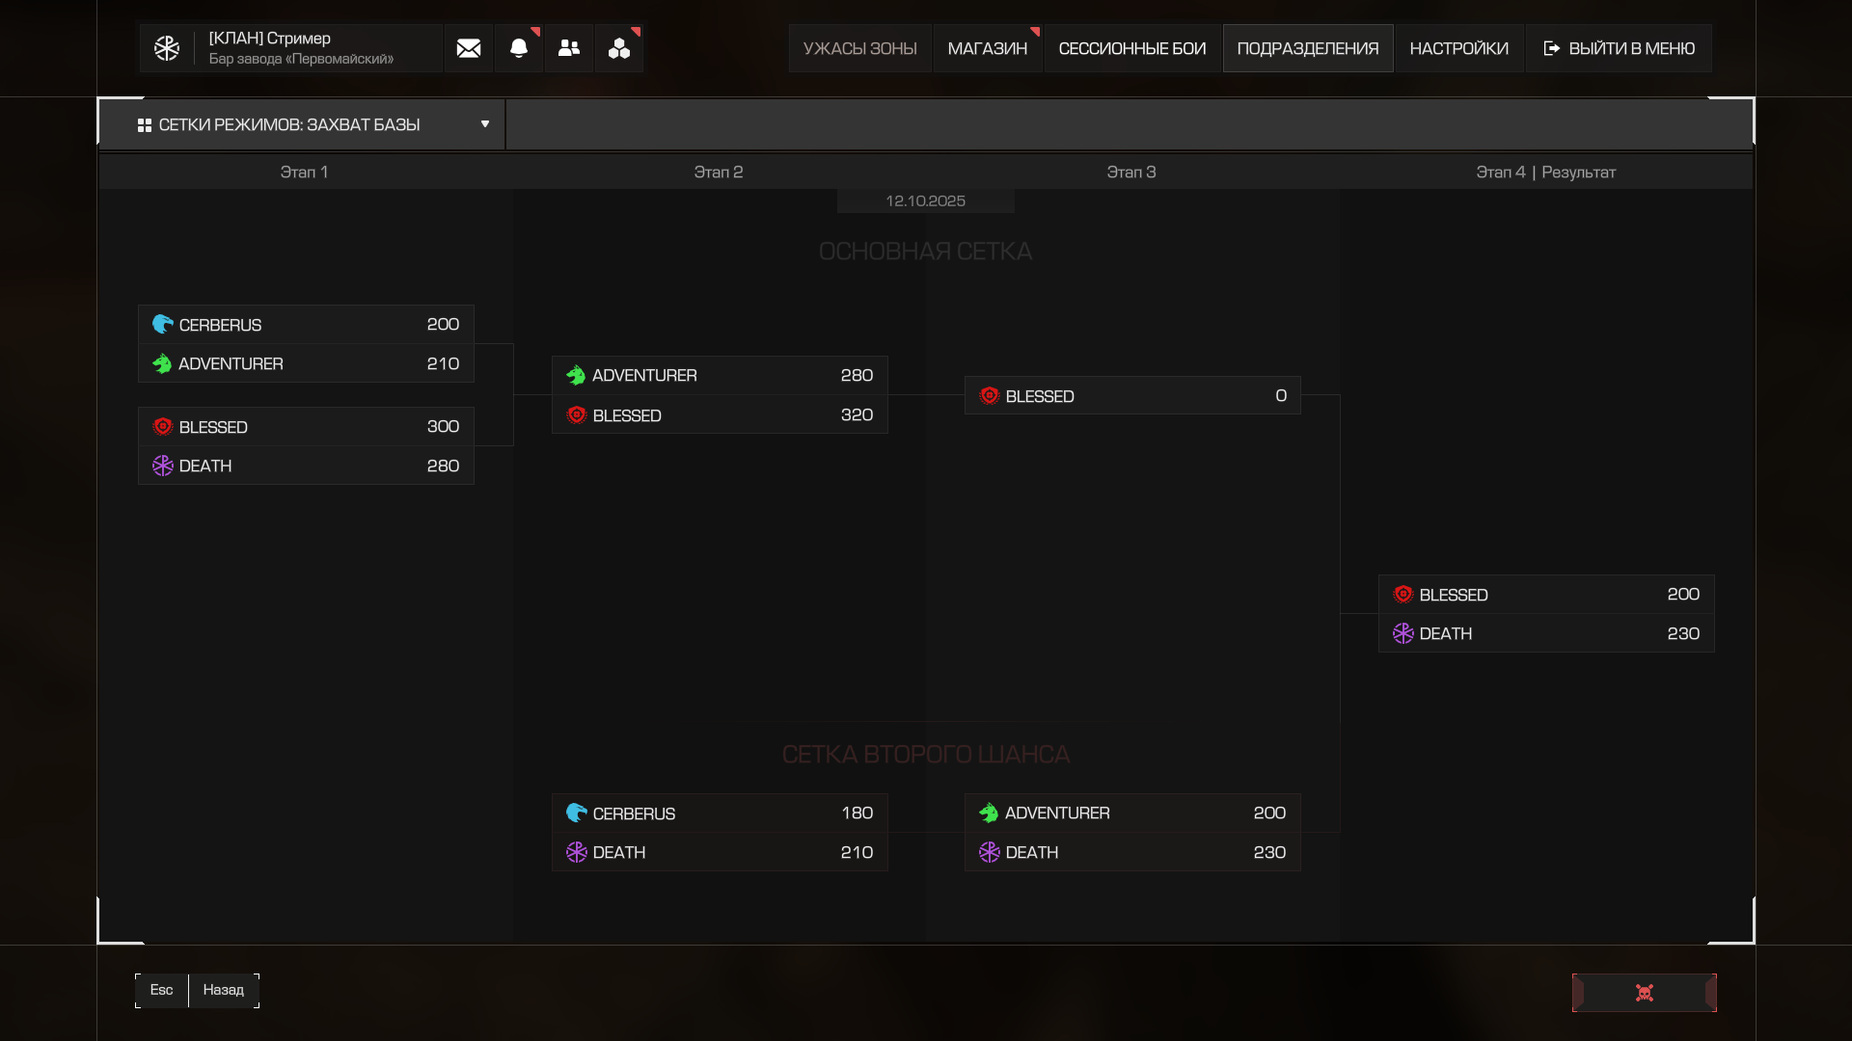This screenshot has height=1041, width=1852.
Task: Click Выйти в меню button
Action: click(x=1620, y=48)
